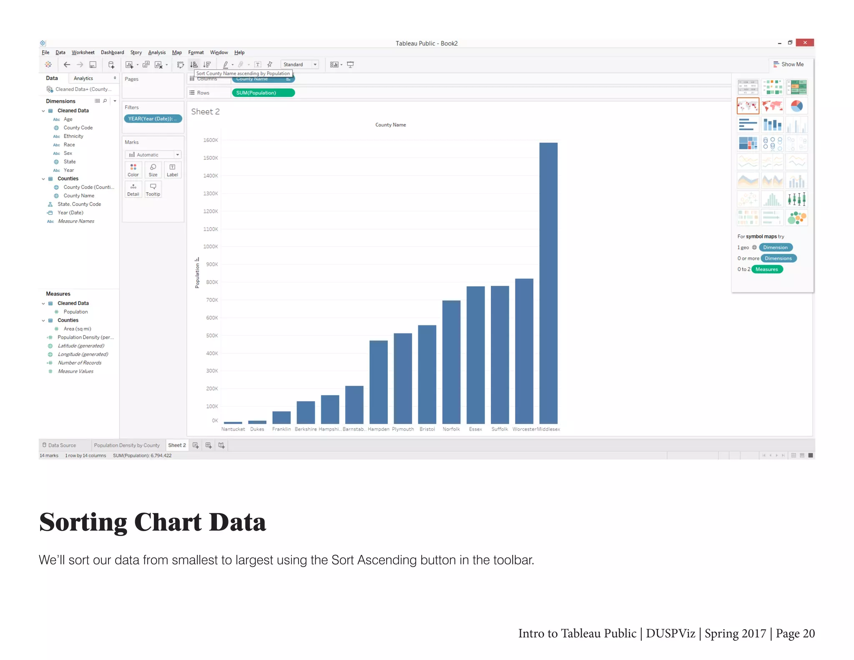This screenshot has width=854, height=660.
Task: Open the Analysis menu
Action: [x=157, y=53]
